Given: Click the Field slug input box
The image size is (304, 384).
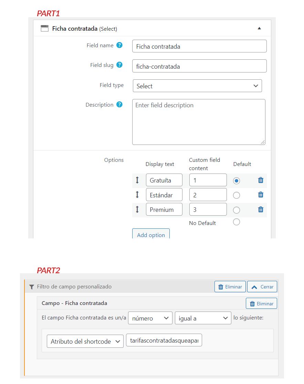Looking at the screenshot, I should coord(199,66).
